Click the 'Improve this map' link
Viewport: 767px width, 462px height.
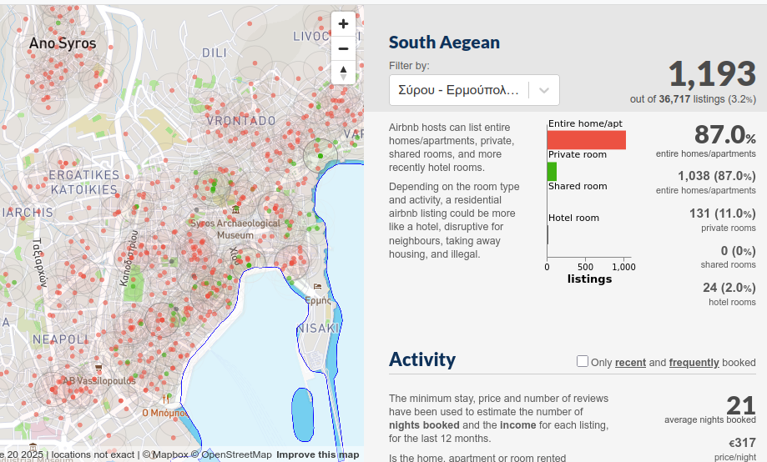317,454
